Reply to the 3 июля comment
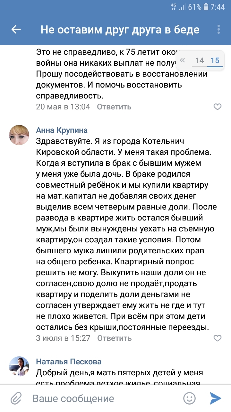The width and height of the screenshot is (231, 412). coord(114,338)
